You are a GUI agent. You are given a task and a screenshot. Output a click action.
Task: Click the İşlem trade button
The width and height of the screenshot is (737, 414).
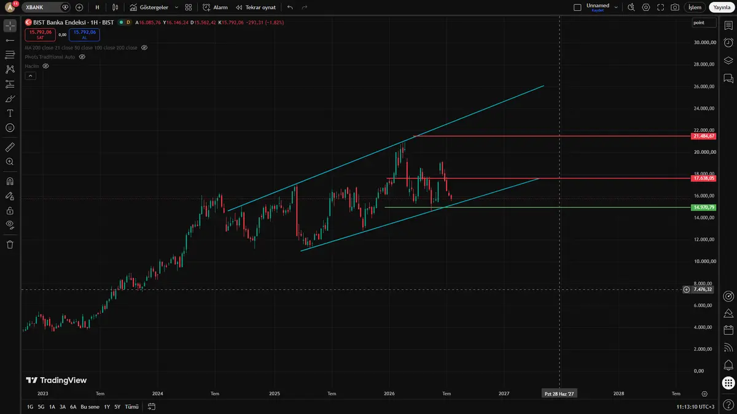pyautogui.click(x=695, y=7)
